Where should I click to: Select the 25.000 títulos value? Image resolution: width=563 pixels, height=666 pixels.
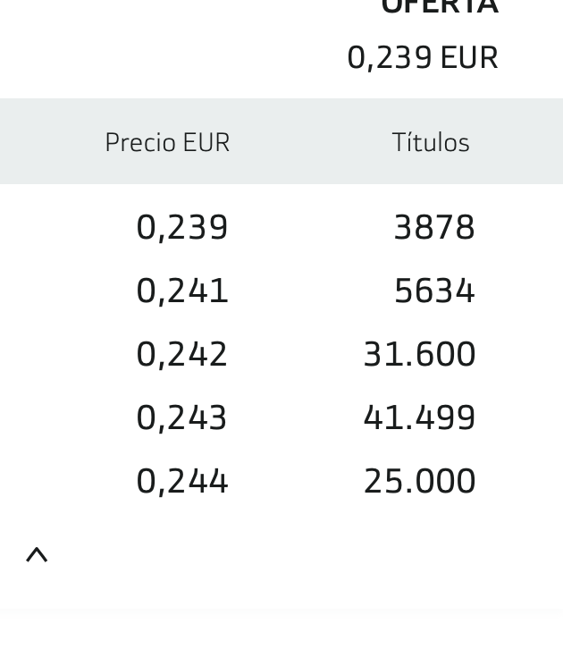pos(419,481)
